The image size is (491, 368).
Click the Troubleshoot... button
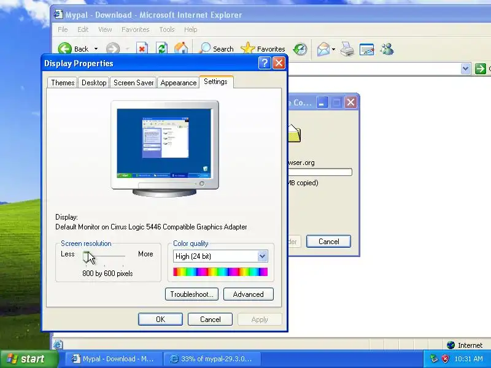(191, 294)
